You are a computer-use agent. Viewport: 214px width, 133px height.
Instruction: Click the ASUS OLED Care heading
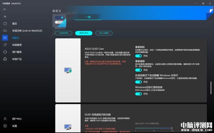pos(94,49)
